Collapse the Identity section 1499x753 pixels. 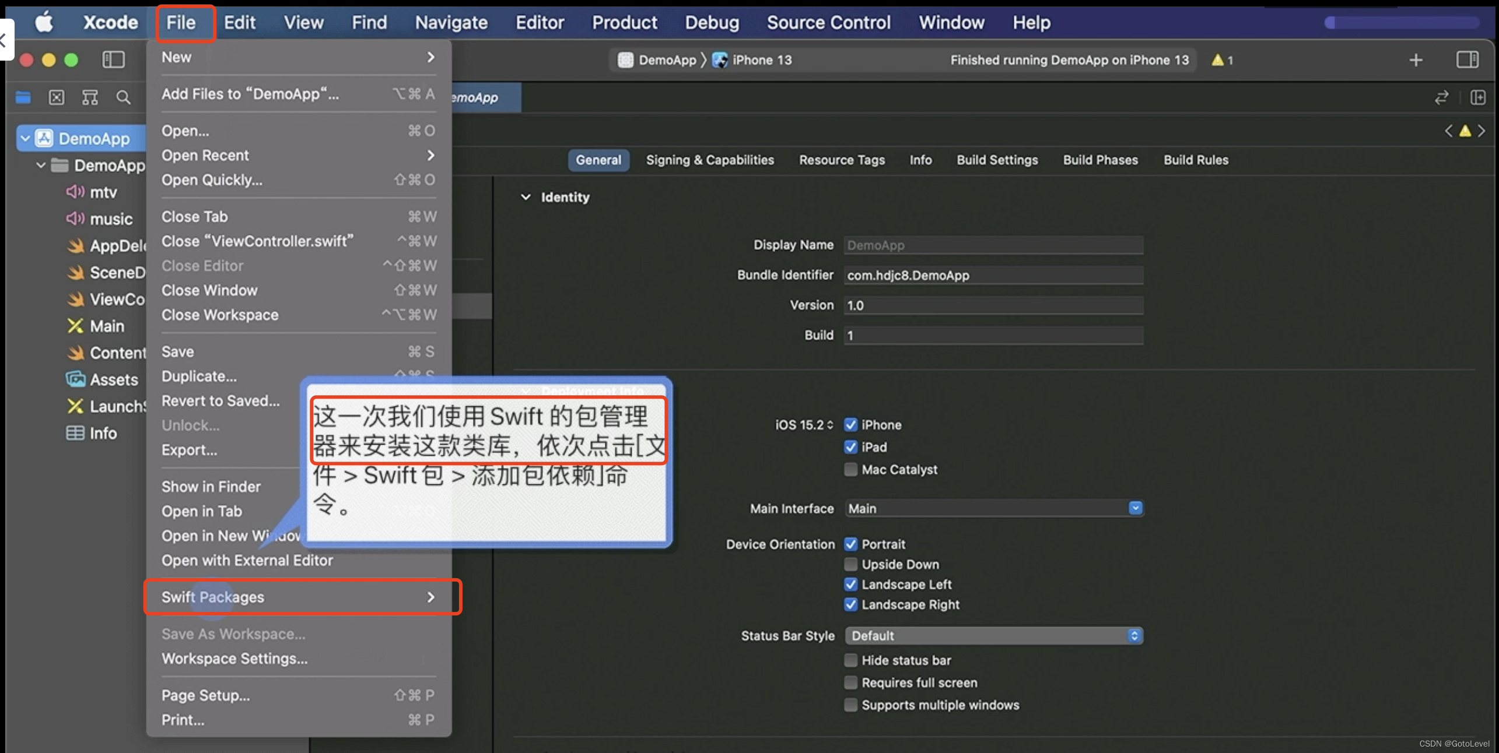point(526,197)
